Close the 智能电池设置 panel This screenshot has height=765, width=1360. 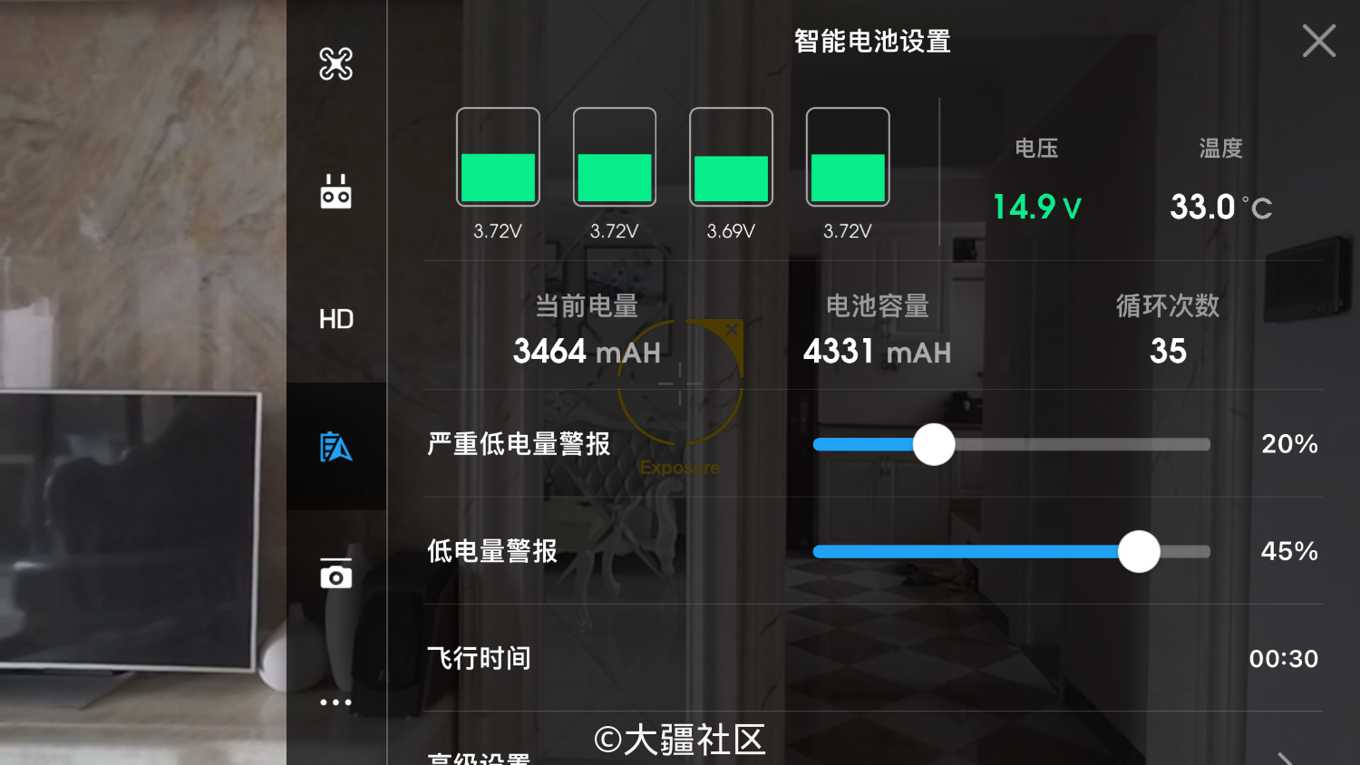click(x=1319, y=41)
